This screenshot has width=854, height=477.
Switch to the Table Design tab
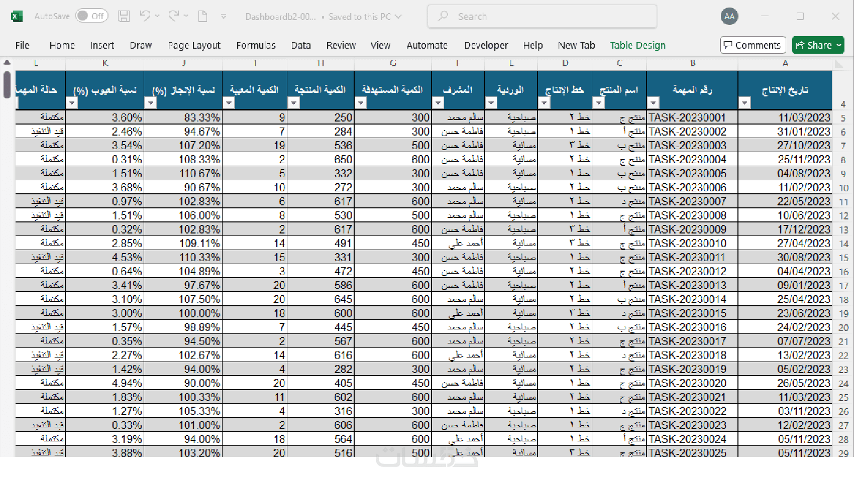coord(637,45)
